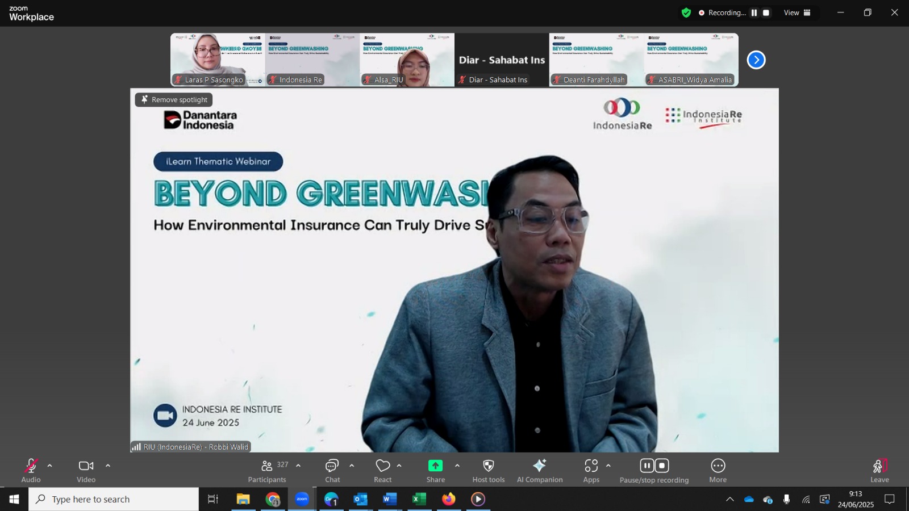Open Pause/stop recording toolbar control

click(x=654, y=471)
